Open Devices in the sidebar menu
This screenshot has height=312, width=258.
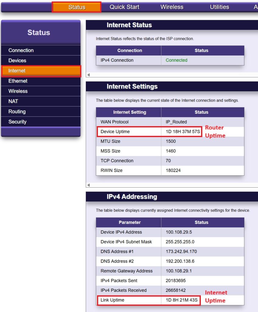point(17,61)
